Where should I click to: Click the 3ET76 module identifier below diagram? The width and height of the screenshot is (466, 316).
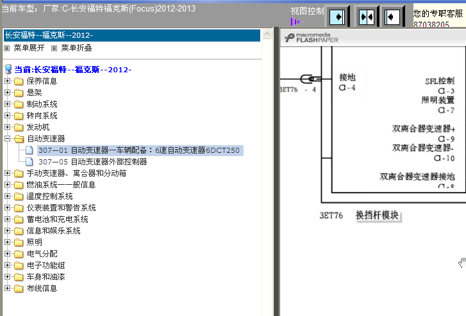(x=331, y=216)
